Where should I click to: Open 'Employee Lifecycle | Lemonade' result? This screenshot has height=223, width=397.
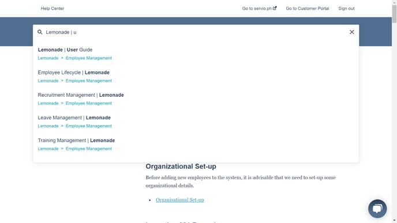tap(74, 73)
